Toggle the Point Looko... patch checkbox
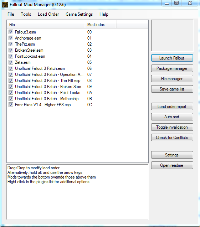 [x=11, y=93]
